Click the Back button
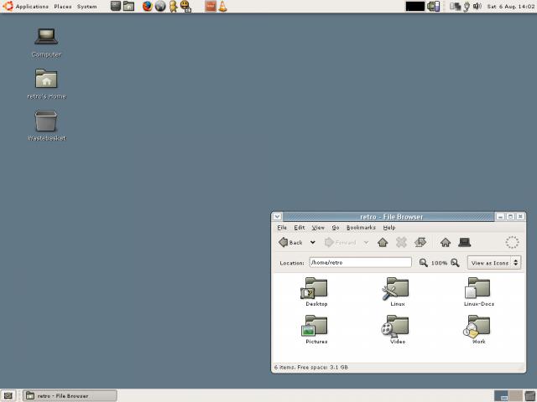This screenshot has height=402, width=537. [x=290, y=242]
